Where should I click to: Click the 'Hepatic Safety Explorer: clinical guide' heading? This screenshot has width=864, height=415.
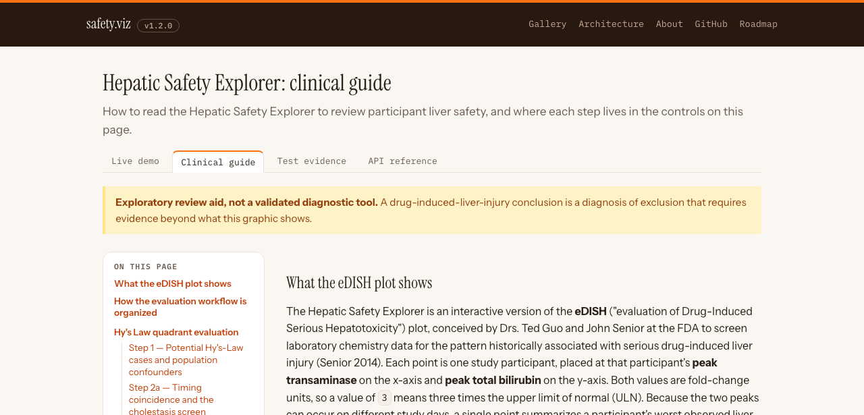tap(247, 83)
